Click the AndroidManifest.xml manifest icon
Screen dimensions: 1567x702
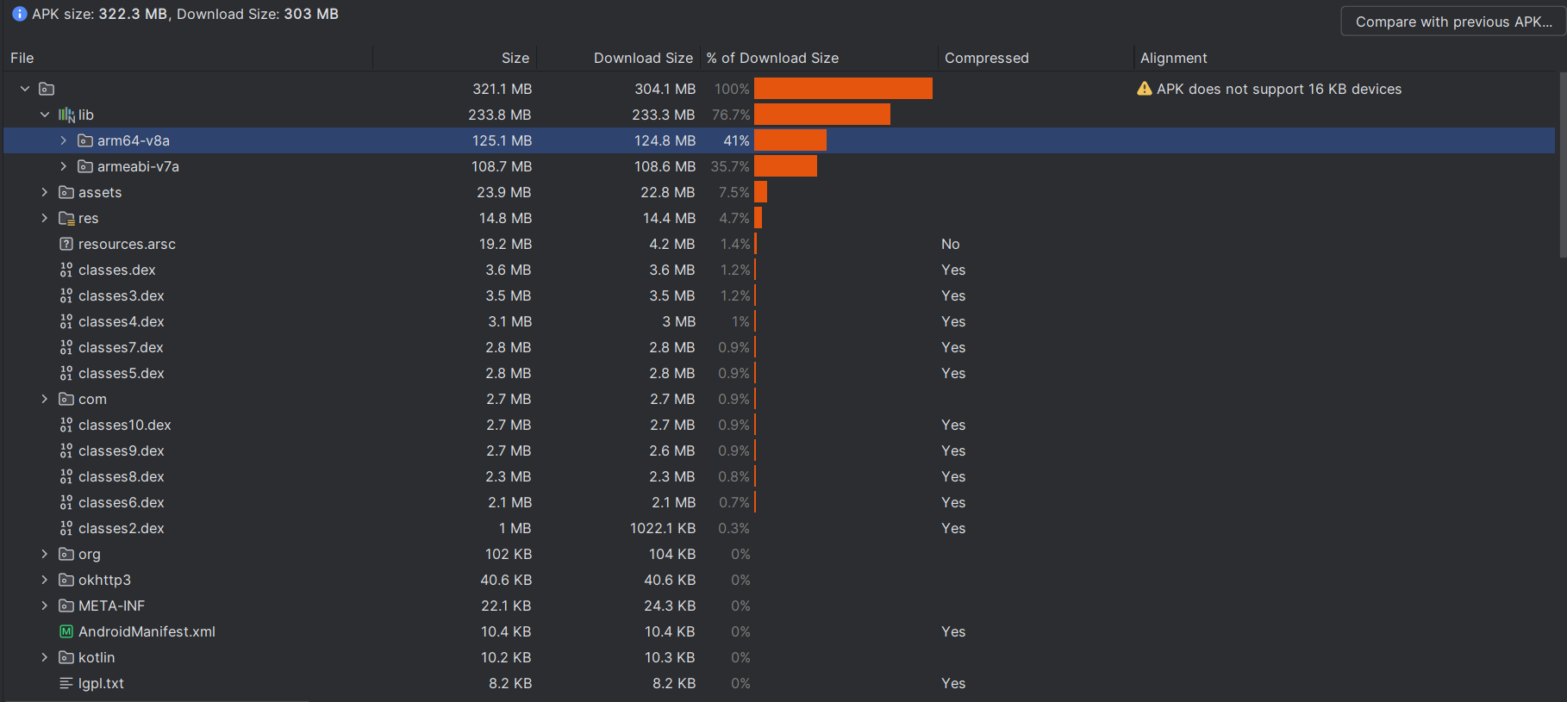66,631
